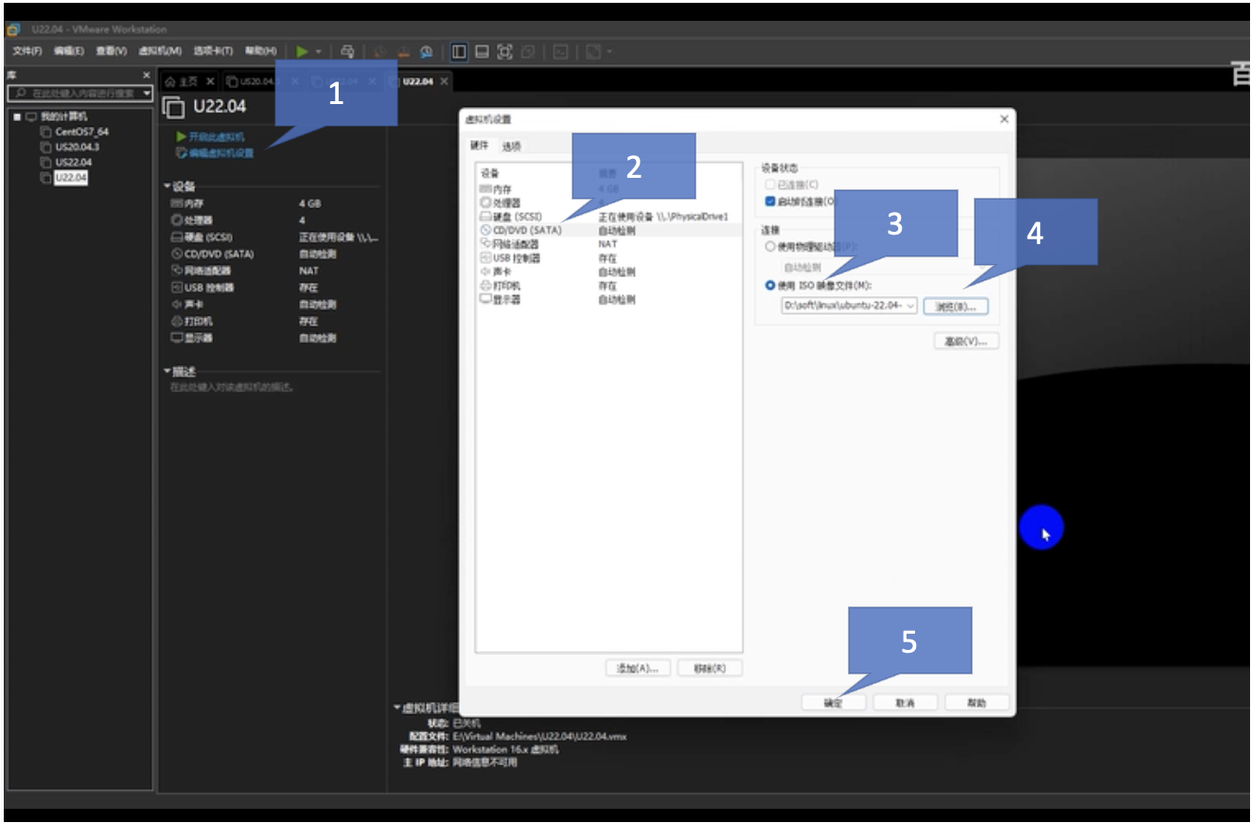Click the send Ctrl+Alt+Del toolbar icon
1251x823 pixels.
[x=347, y=51]
